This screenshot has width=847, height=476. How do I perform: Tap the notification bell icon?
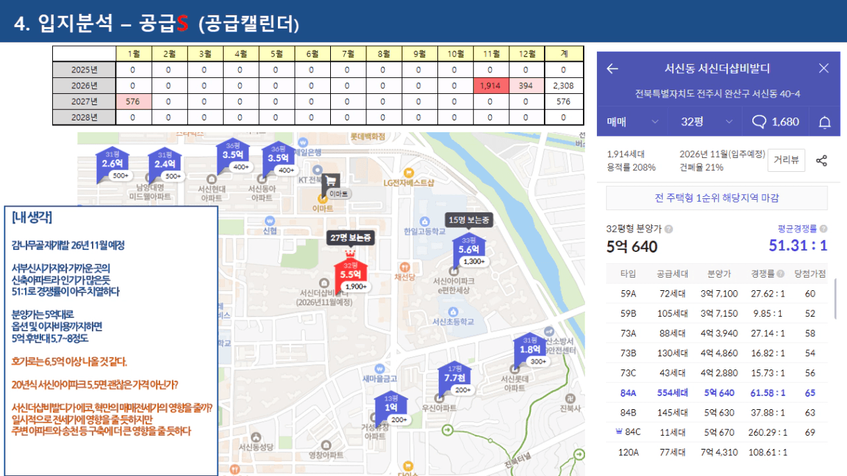(825, 122)
